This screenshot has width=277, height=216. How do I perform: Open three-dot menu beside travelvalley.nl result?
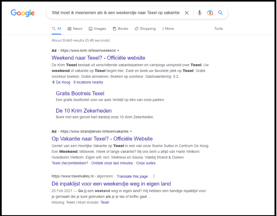[154, 176]
